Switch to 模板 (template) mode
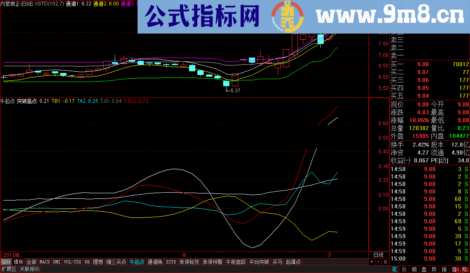The height and width of the screenshot is (273, 470). pos(18,262)
